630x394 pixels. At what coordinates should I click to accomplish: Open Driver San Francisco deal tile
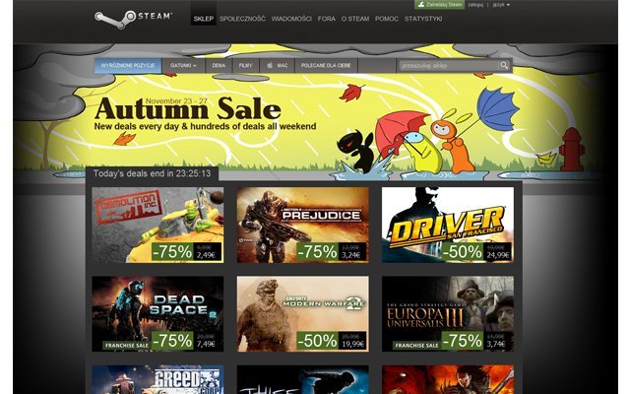click(448, 225)
